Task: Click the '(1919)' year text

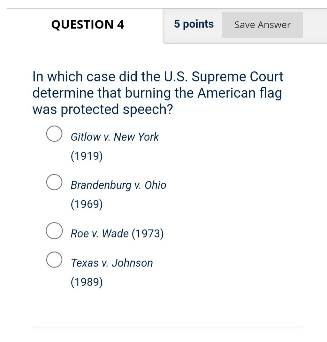Action: coord(87,156)
